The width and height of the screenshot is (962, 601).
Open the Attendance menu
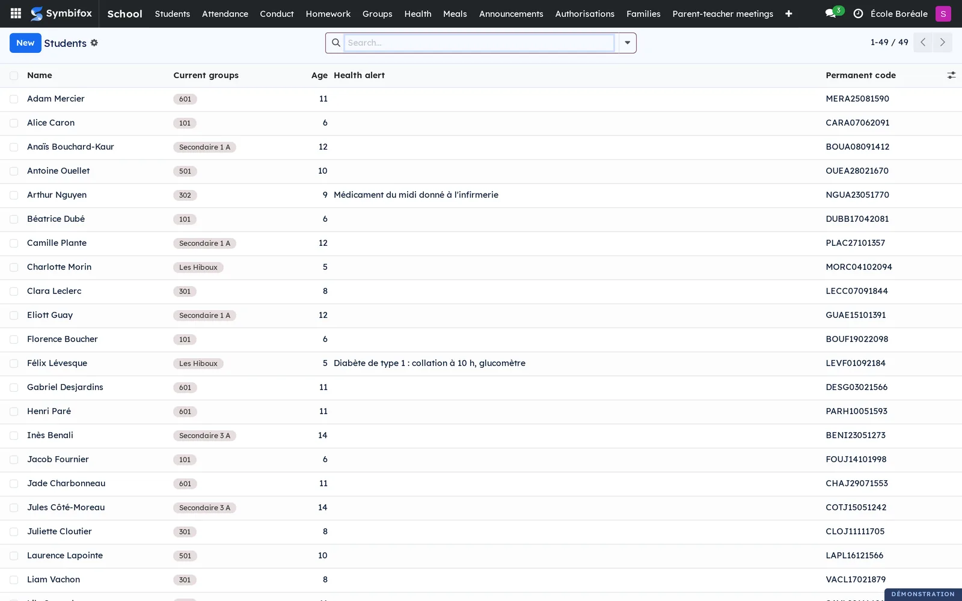click(x=225, y=13)
